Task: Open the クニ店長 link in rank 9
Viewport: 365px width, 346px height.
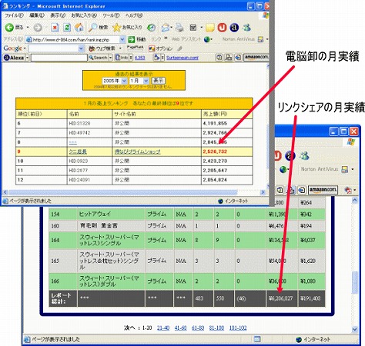Action: pos(78,151)
